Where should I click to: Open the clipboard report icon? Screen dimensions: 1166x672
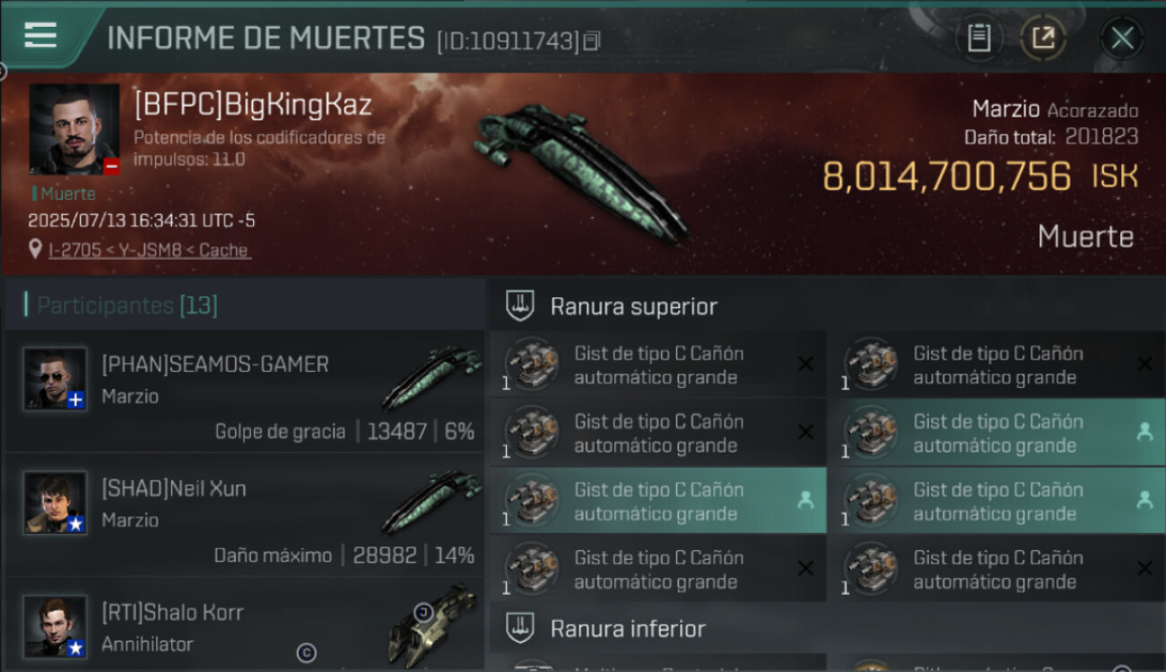tap(979, 39)
